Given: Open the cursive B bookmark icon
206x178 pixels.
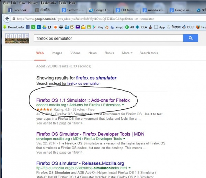Looking at the screenshot, I should pos(72,27).
